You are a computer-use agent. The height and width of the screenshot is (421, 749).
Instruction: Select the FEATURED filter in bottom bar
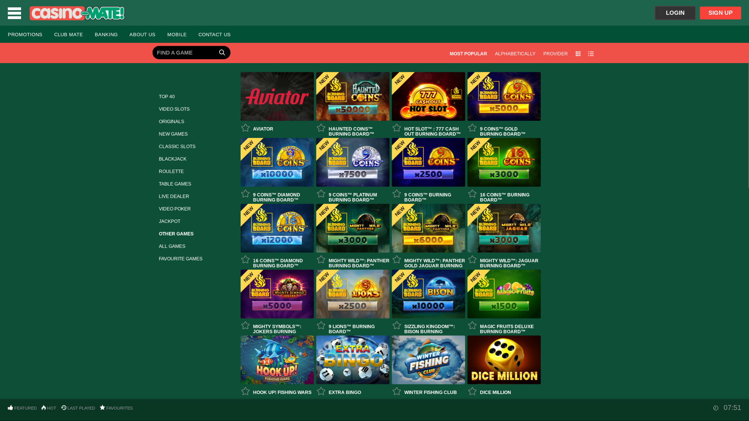coord(22,408)
